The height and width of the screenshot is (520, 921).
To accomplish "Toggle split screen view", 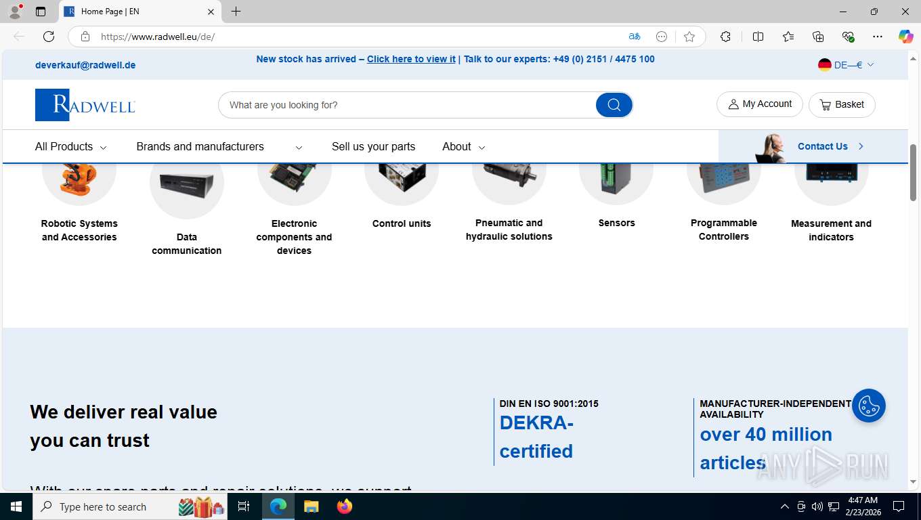I will click(758, 37).
